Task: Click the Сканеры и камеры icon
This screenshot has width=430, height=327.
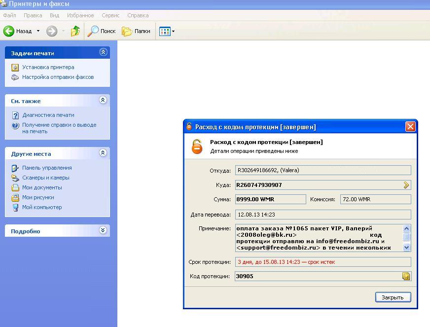Action: [15, 178]
